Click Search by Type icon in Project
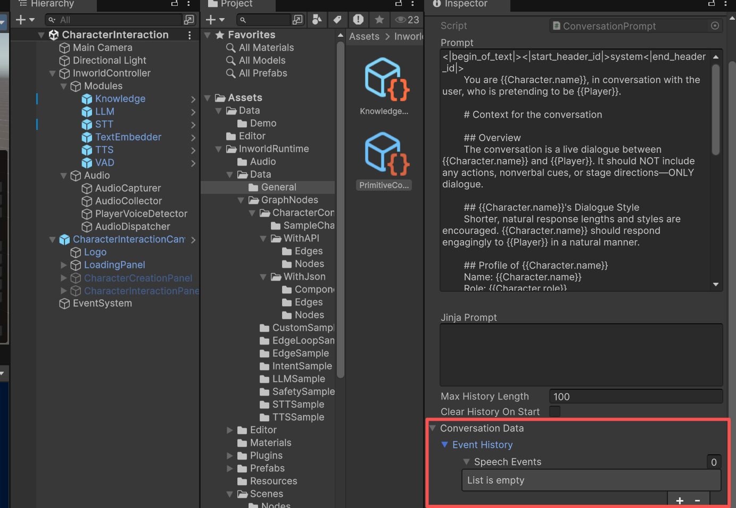This screenshot has height=508, width=736. (x=317, y=20)
